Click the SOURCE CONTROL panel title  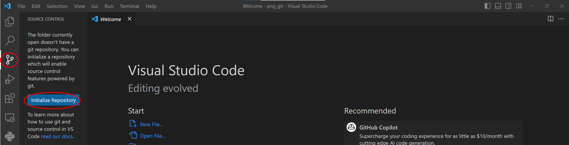(46, 19)
